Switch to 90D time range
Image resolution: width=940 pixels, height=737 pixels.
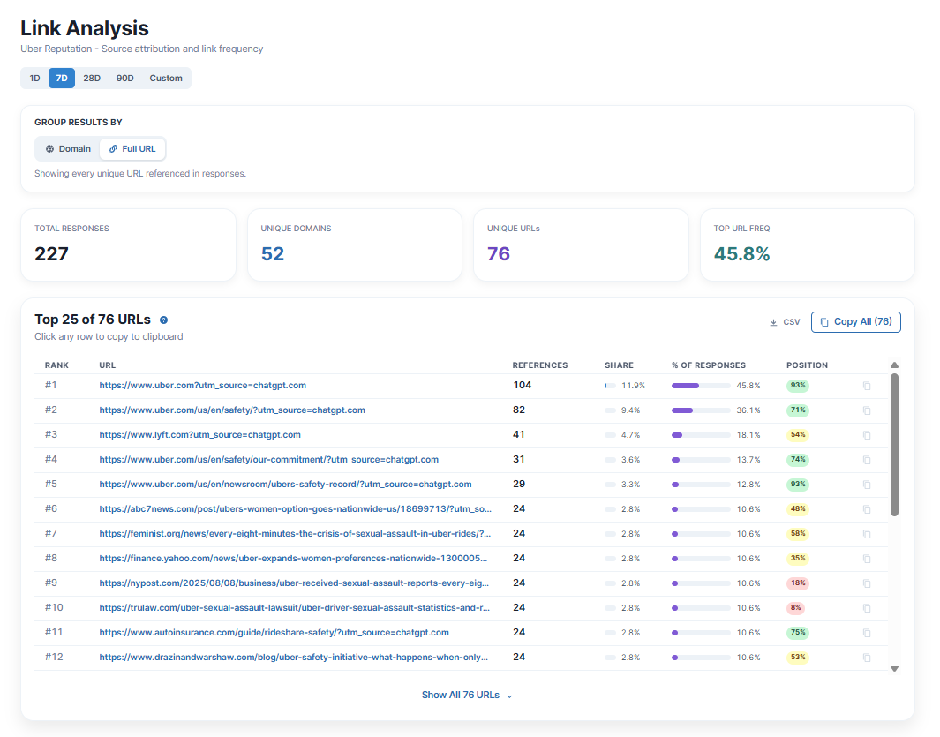pos(124,78)
